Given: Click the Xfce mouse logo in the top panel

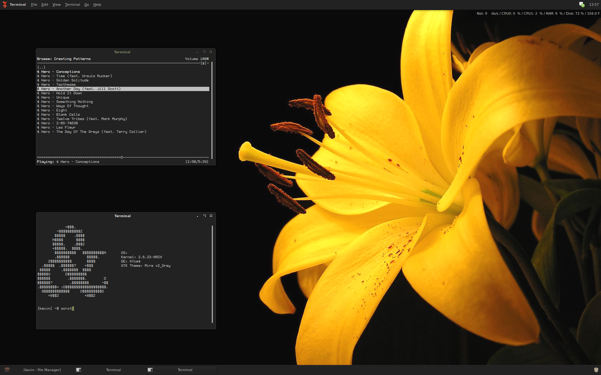Looking at the screenshot, I should tap(5, 5).
